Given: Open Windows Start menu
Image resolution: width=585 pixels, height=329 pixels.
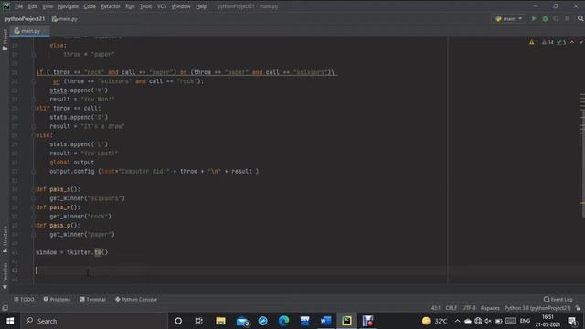Looking at the screenshot, I should [x=10, y=321].
